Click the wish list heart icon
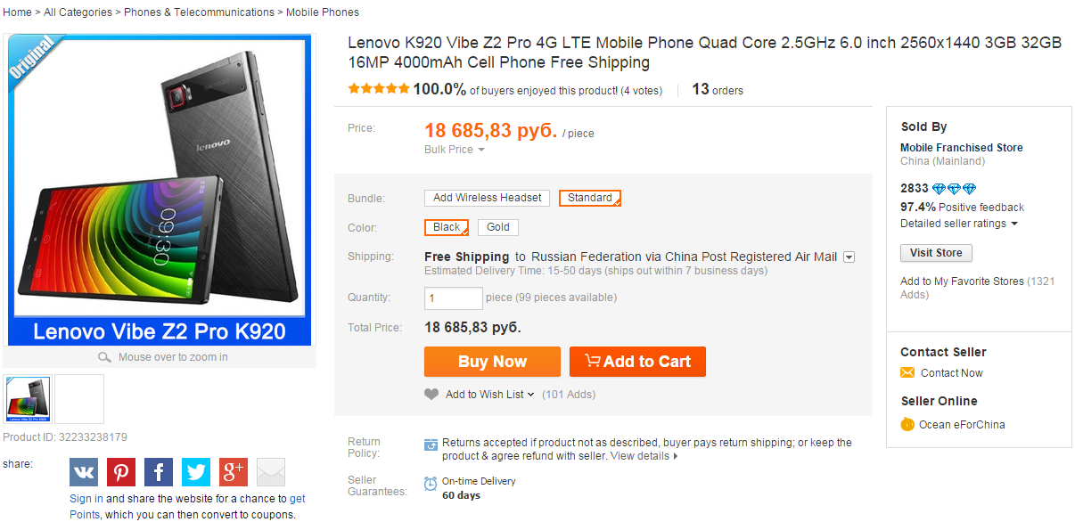Screen dimensions: 1075x522 click(x=431, y=394)
